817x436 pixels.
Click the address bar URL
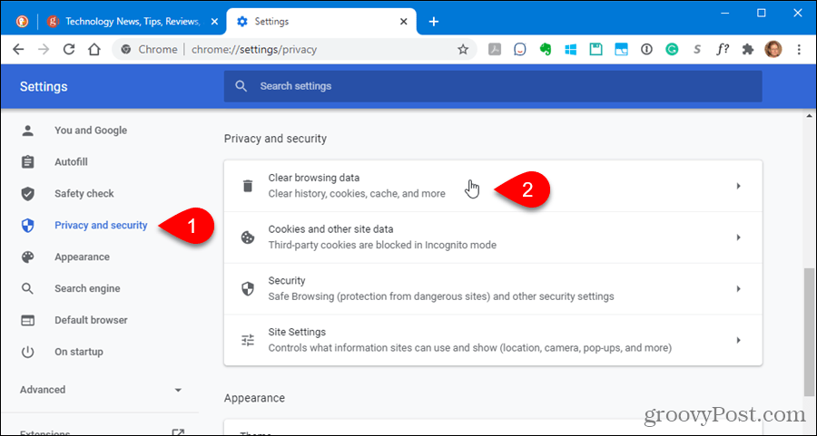click(x=254, y=50)
